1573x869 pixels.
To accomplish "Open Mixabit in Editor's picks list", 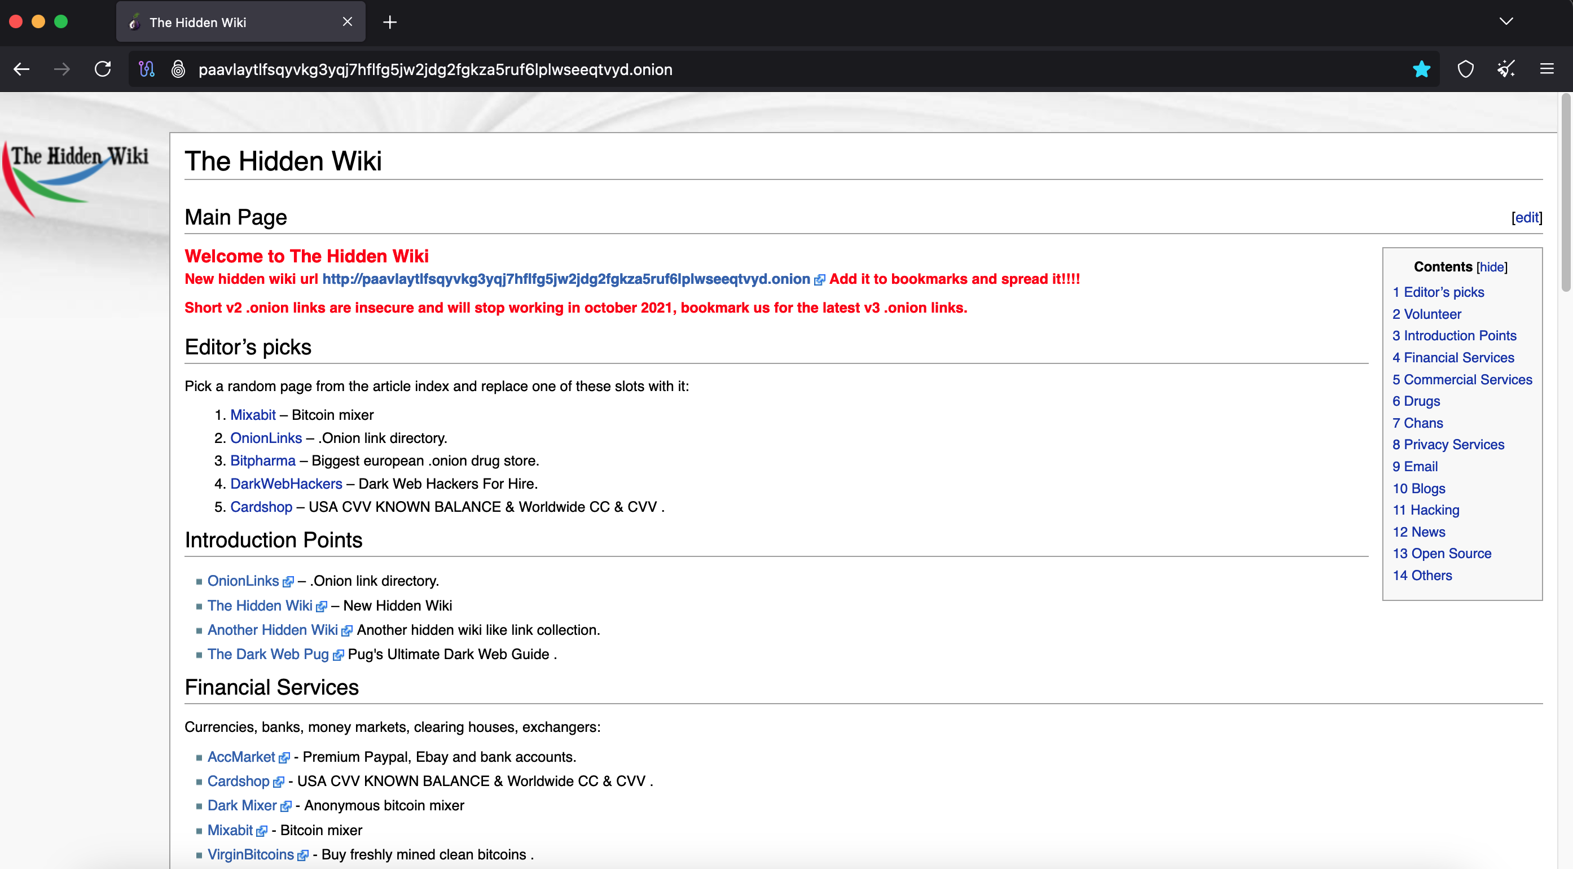I will pos(253,415).
